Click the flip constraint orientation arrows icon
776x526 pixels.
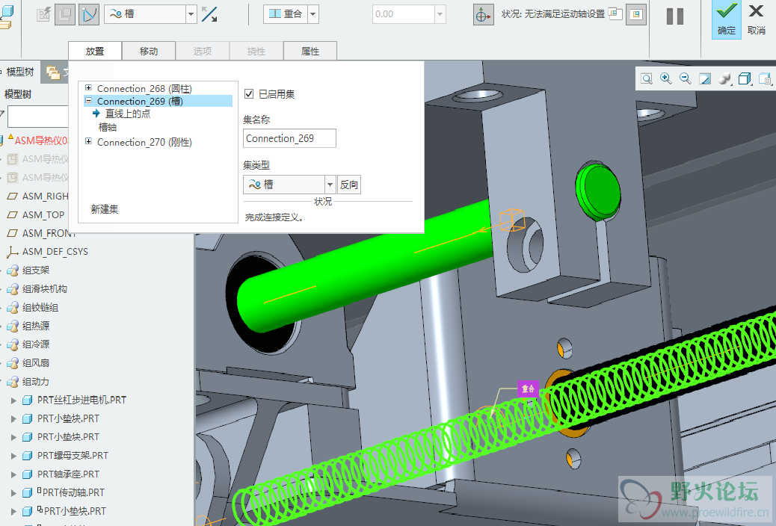coord(210,14)
